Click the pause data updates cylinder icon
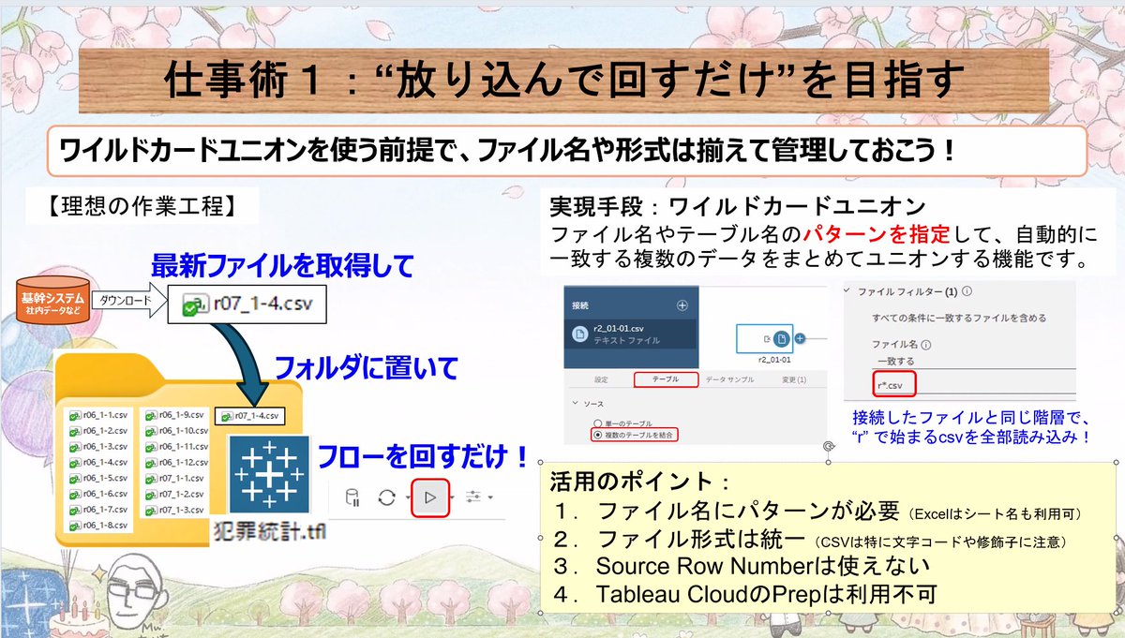The height and width of the screenshot is (638, 1125). coord(352,498)
